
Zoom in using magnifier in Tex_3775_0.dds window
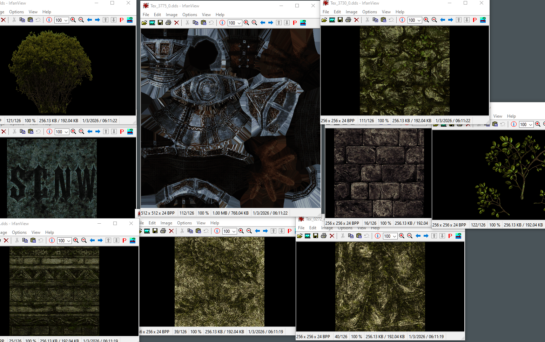(247, 23)
